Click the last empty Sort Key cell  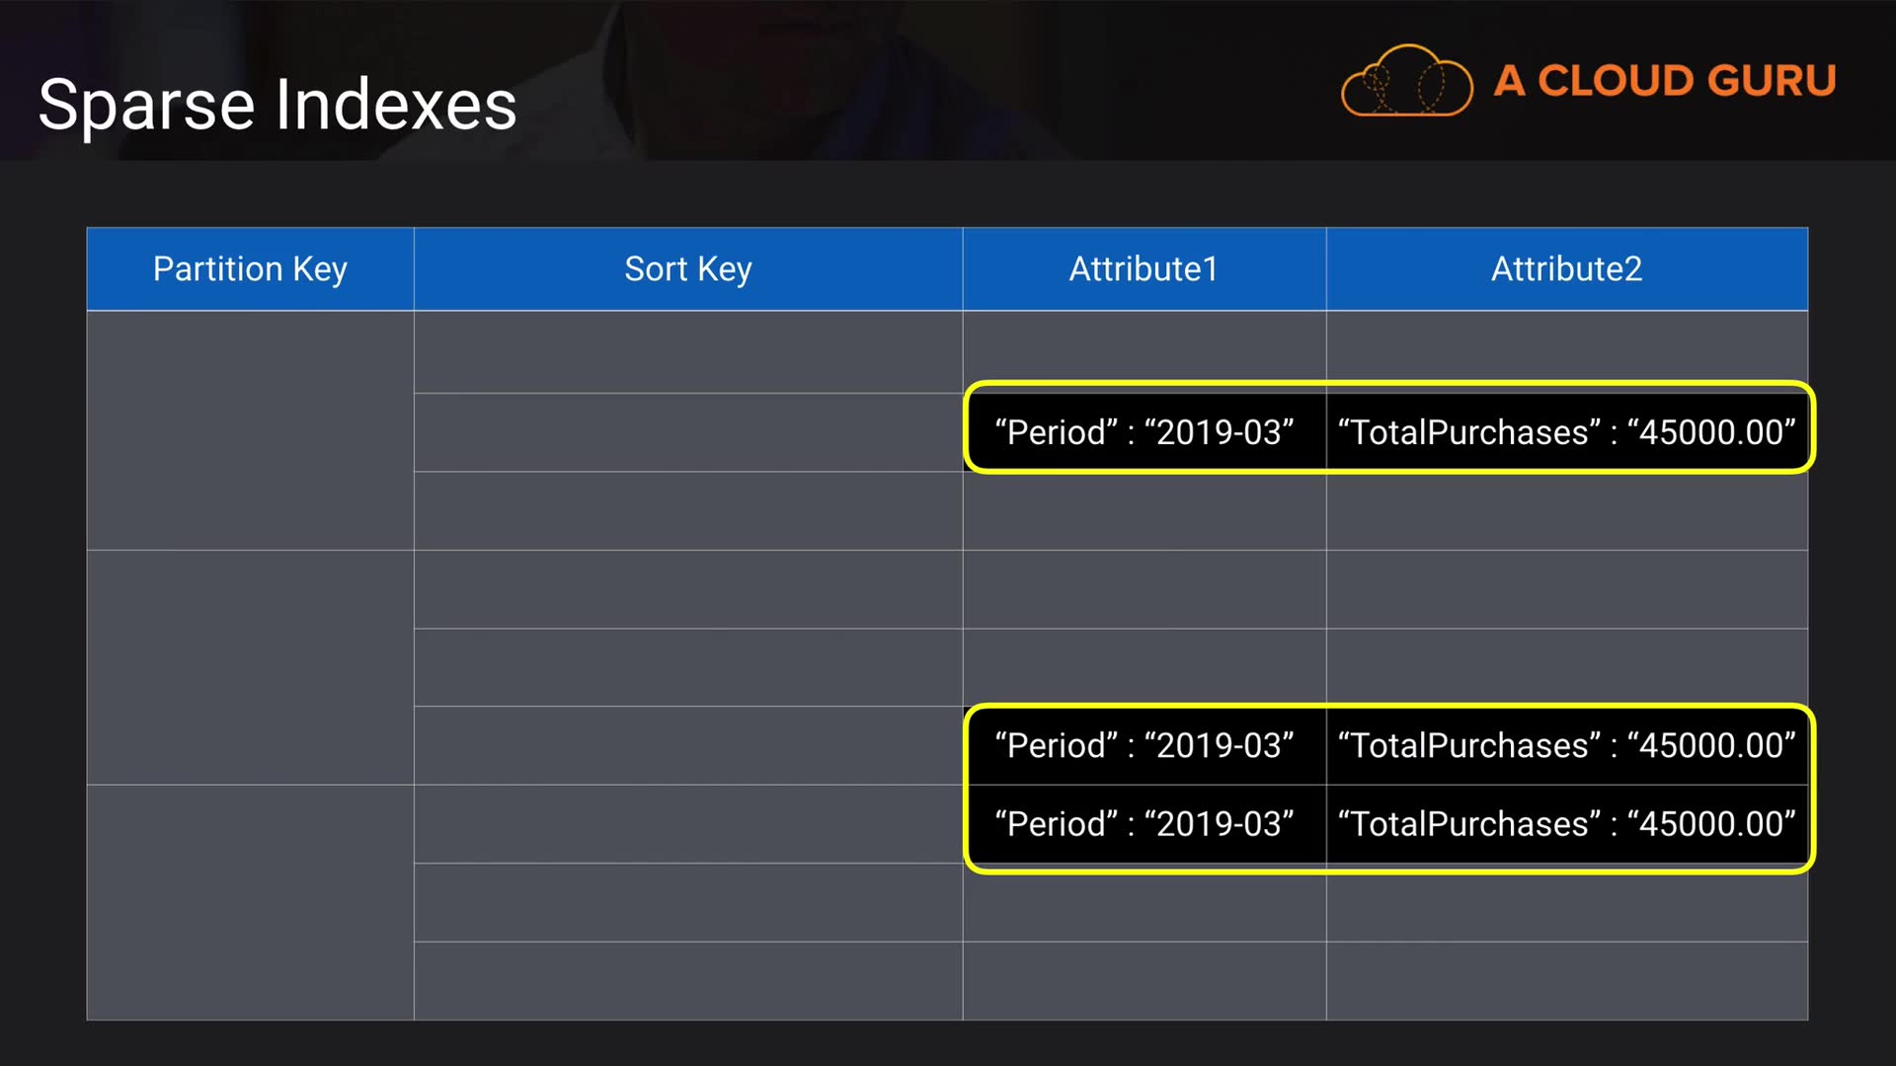pos(688,980)
